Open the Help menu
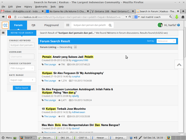The height and width of the screenshot is (140, 186). [61, 7]
